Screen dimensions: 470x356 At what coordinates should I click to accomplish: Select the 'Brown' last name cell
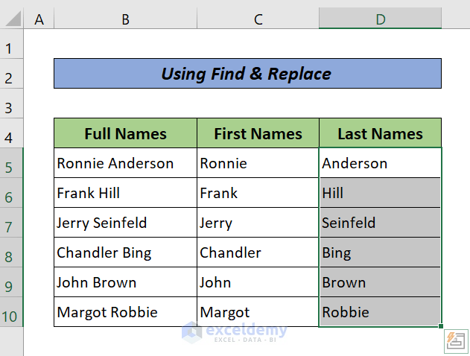tap(380, 282)
